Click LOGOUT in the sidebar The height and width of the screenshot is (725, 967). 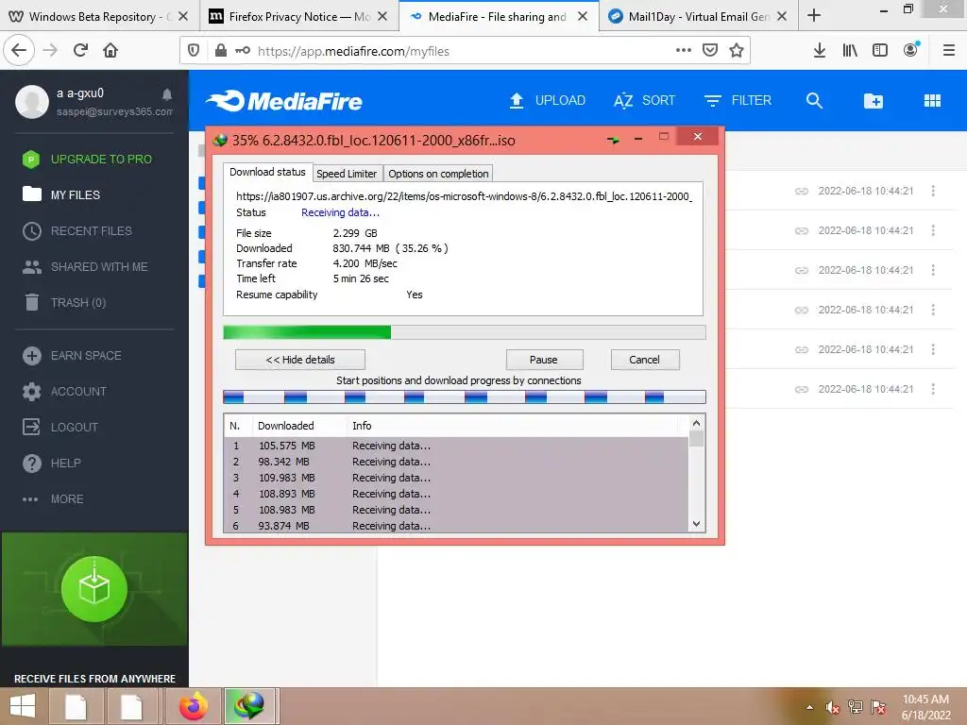[x=60, y=428]
